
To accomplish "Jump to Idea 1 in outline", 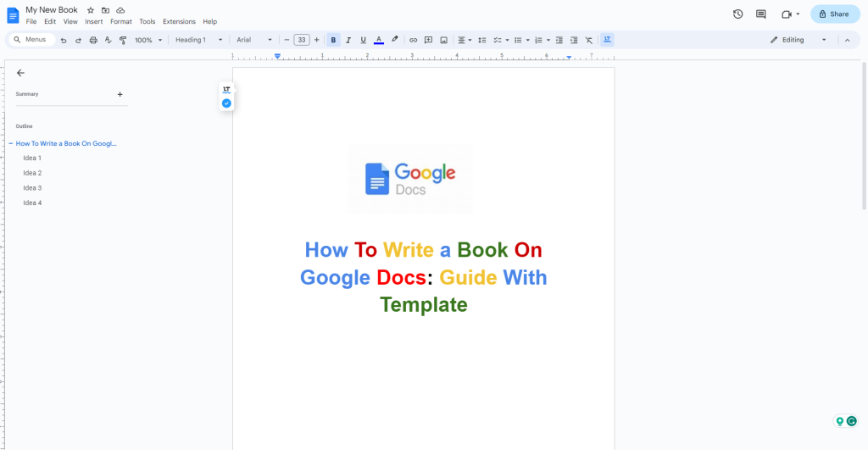I will click(x=32, y=158).
